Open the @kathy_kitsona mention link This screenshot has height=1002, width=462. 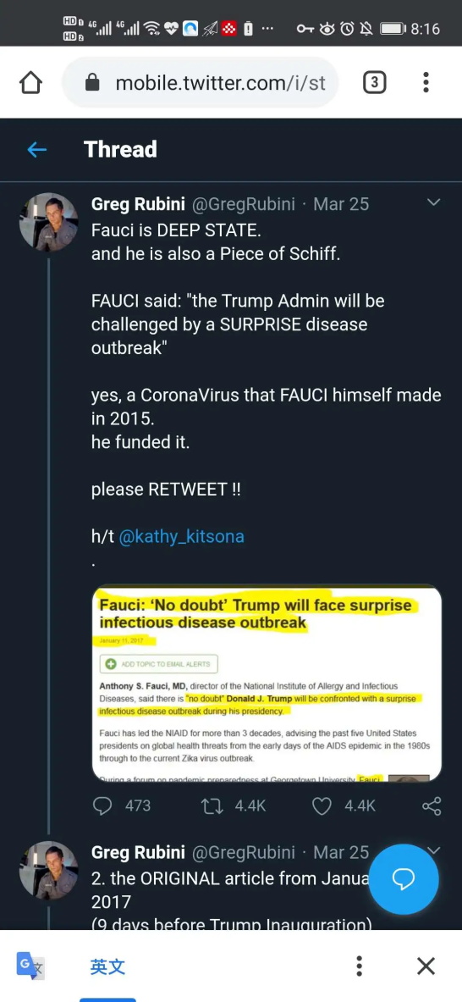pos(181,536)
